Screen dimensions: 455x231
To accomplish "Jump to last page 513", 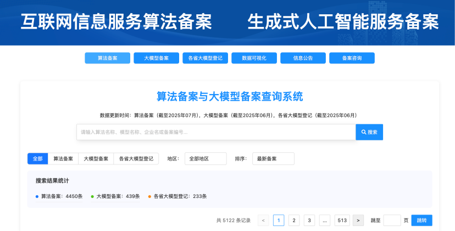I will click(x=342, y=220).
